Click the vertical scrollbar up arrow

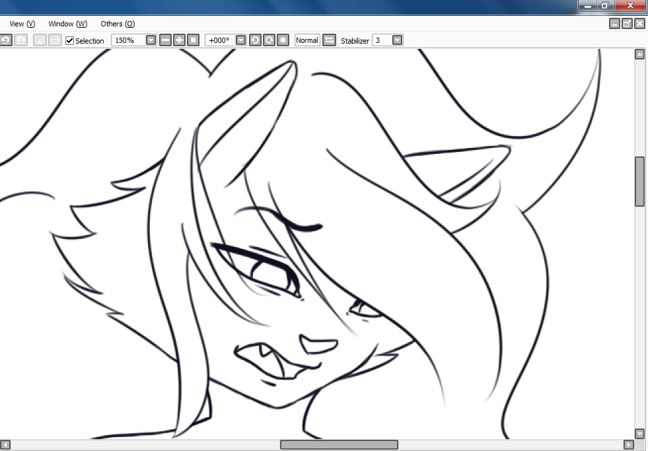click(x=639, y=55)
